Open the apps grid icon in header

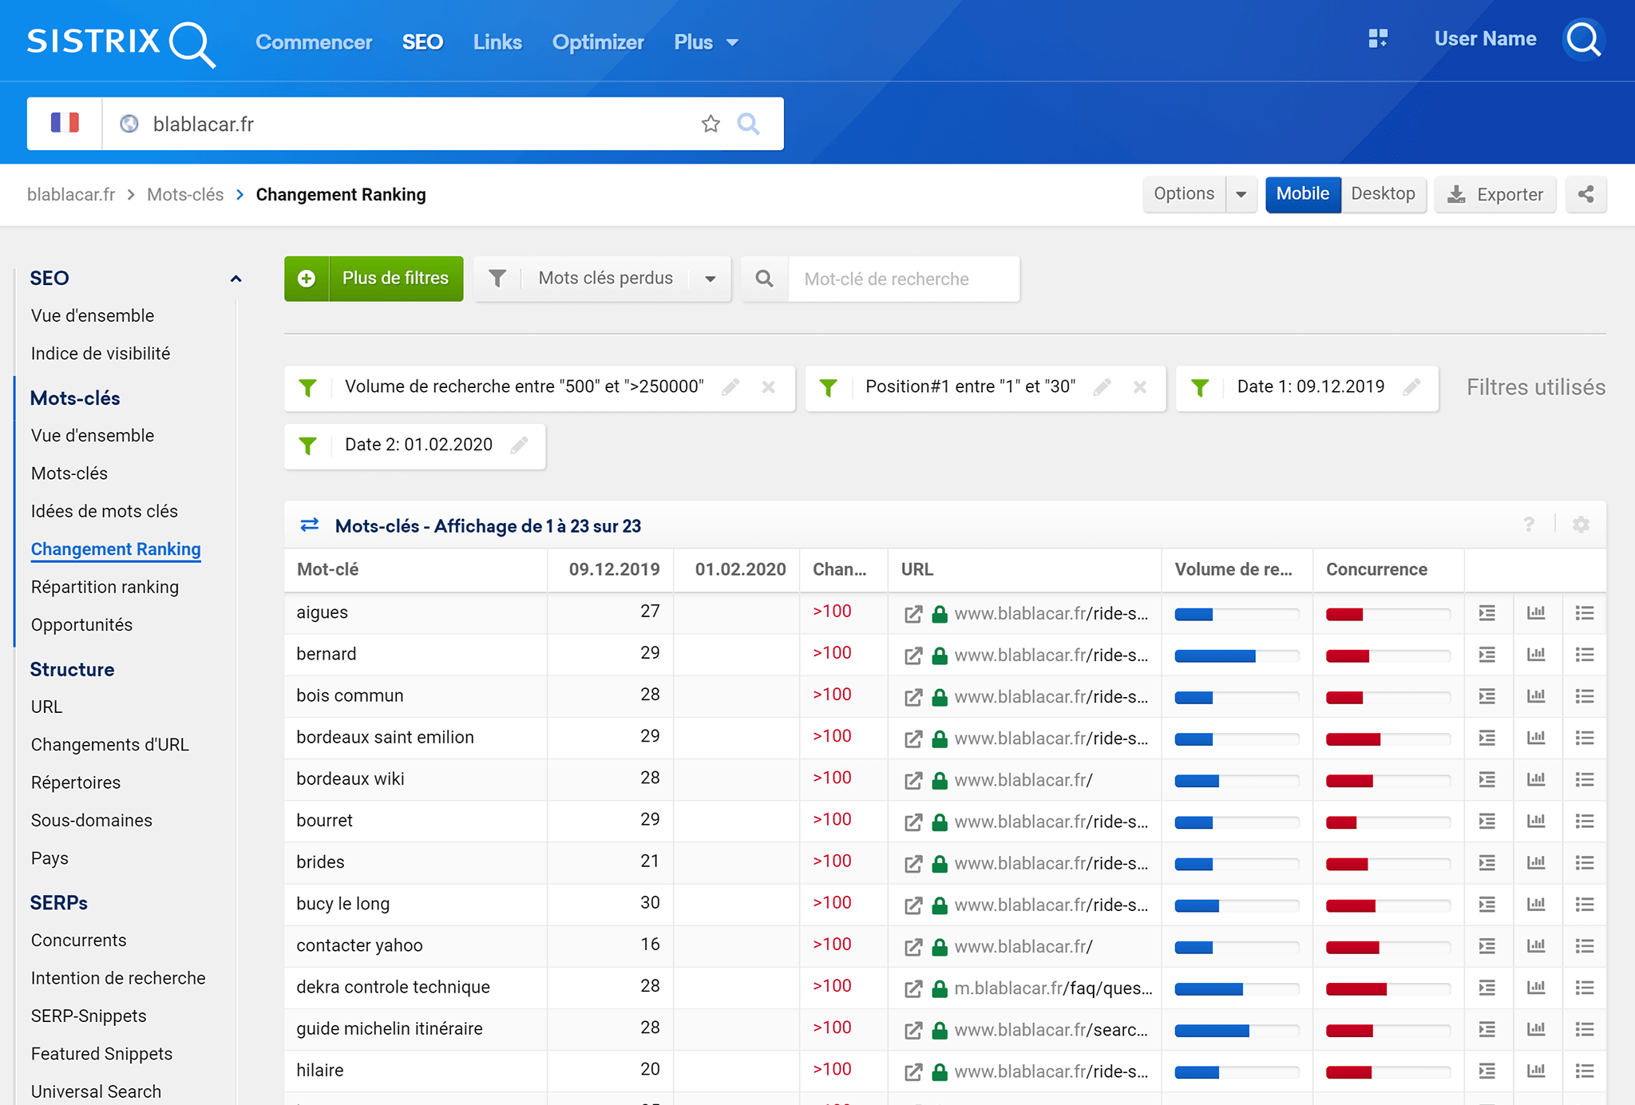click(x=1378, y=38)
